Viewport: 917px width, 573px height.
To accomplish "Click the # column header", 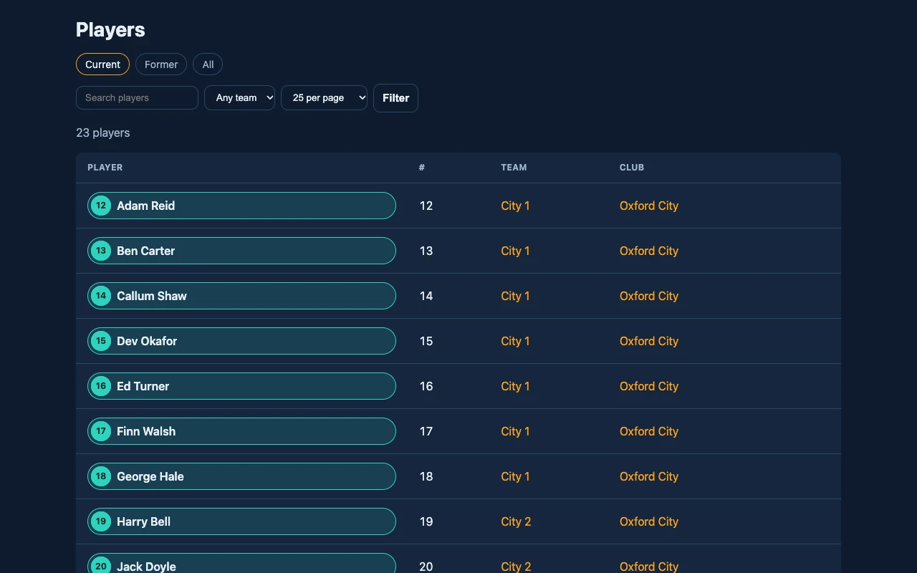I will pyautogui.click(x=422, y=168).
